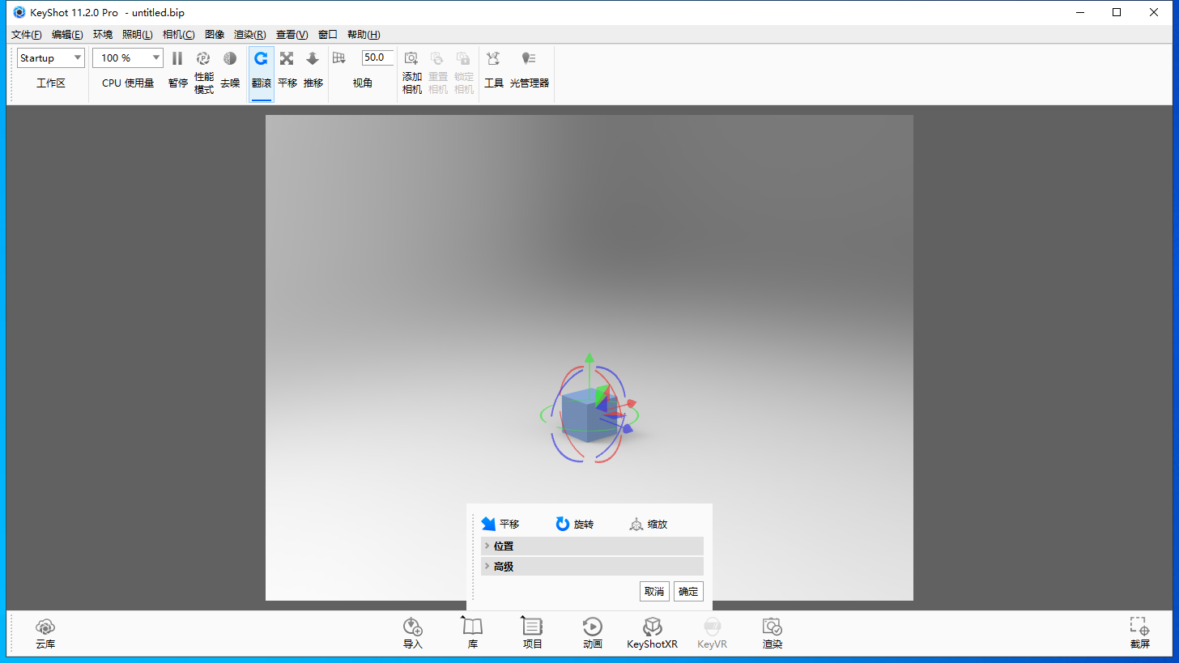Click the 50.0 field of view input
The width and height of the screenshot is (1179, 663).
click(377, 57)
